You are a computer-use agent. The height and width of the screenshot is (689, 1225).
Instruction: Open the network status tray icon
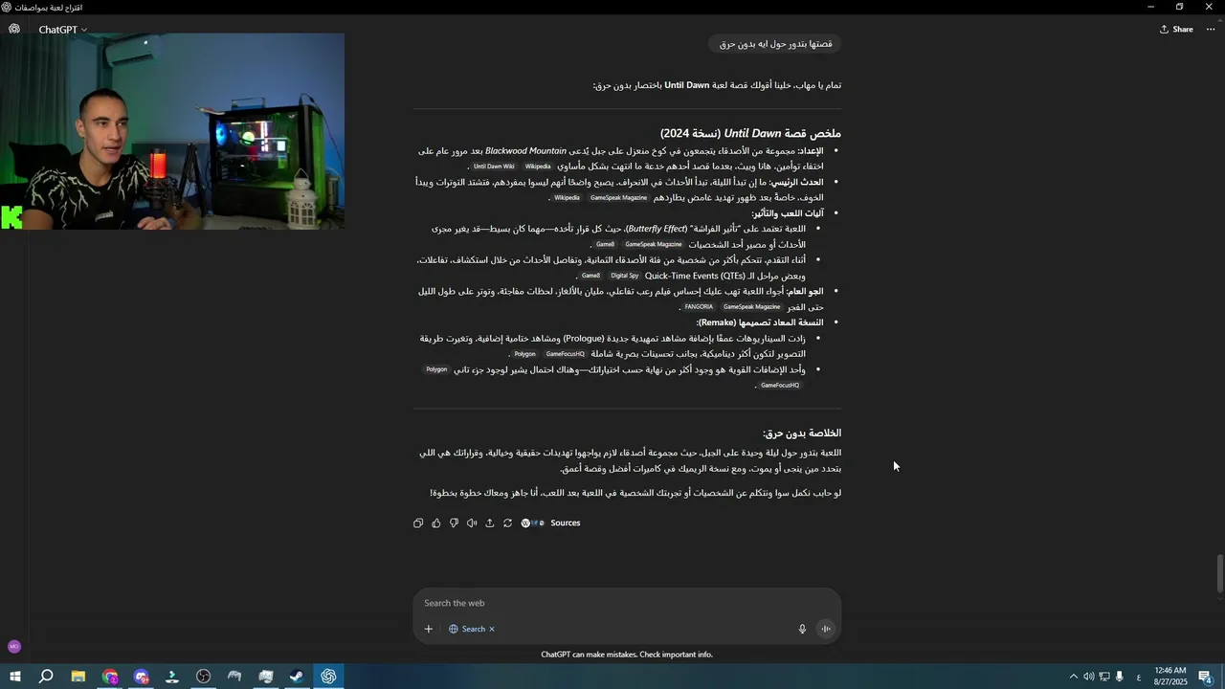tap(1103, 677)
